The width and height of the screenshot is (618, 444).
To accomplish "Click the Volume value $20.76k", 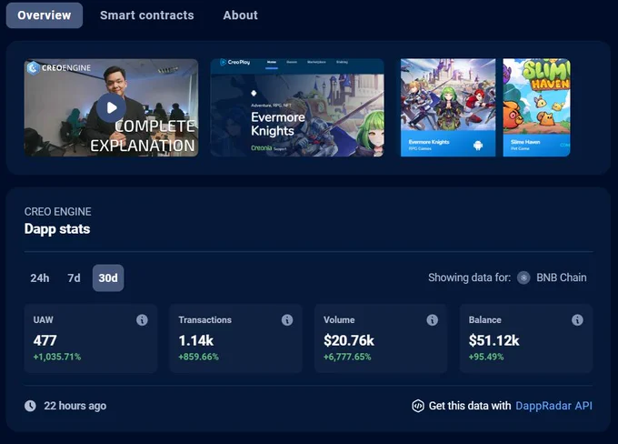I will pyautogui.click(x=349, y=340).
